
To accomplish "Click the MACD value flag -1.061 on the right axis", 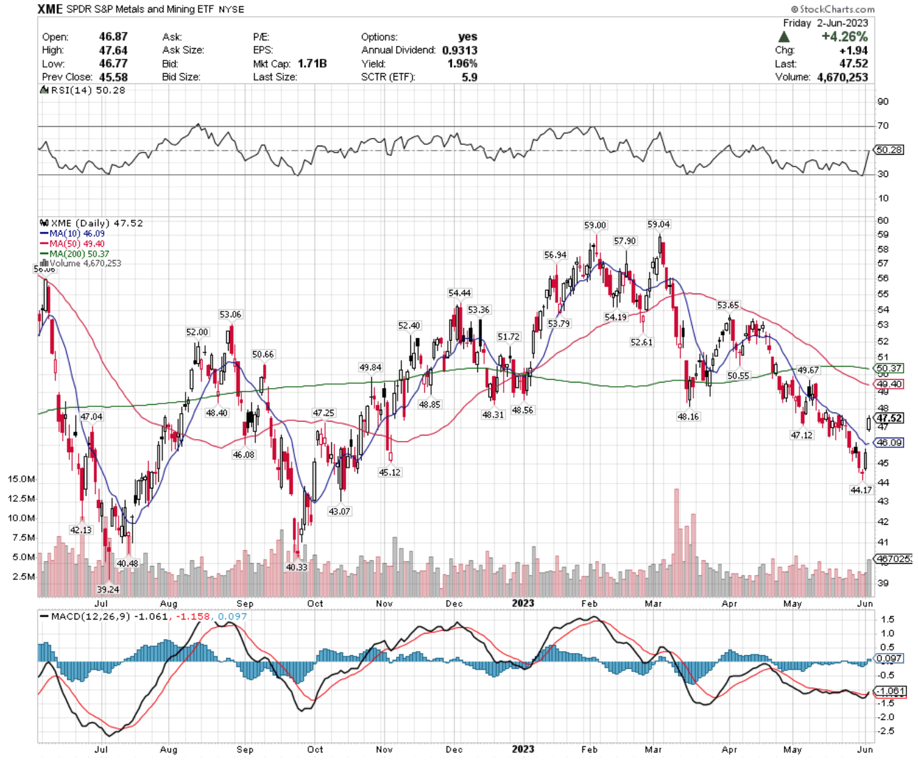I will [890, 691].
